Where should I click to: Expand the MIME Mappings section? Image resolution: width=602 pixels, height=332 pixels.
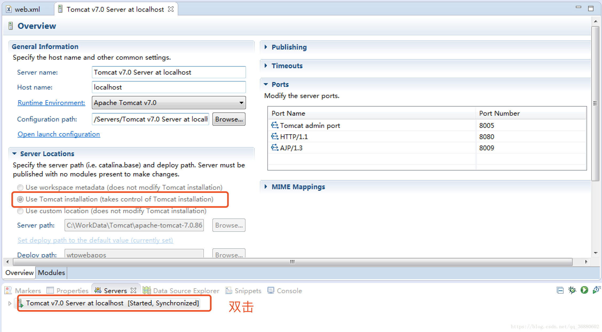266,187
